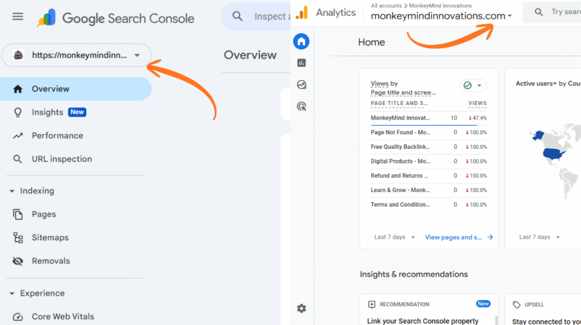Change Last 7 days range on Views card

(394, 237)
